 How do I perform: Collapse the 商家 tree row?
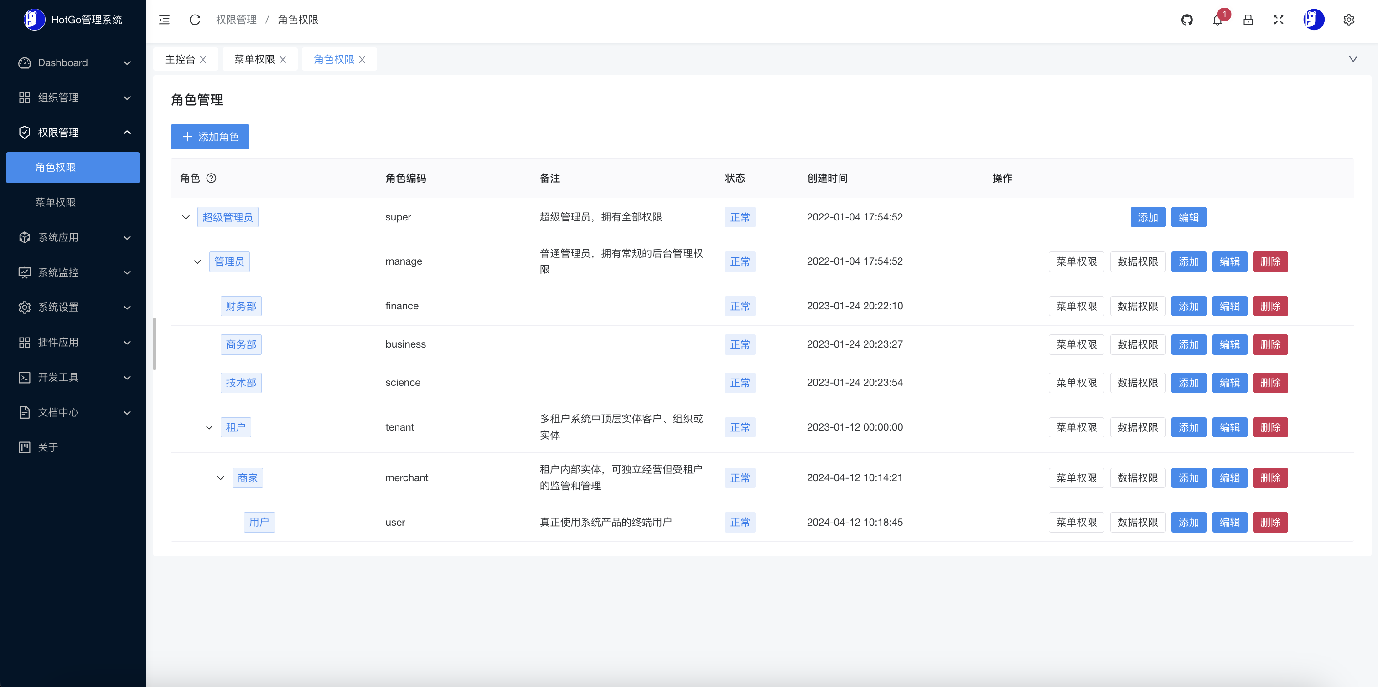click(x=220, y=477)
